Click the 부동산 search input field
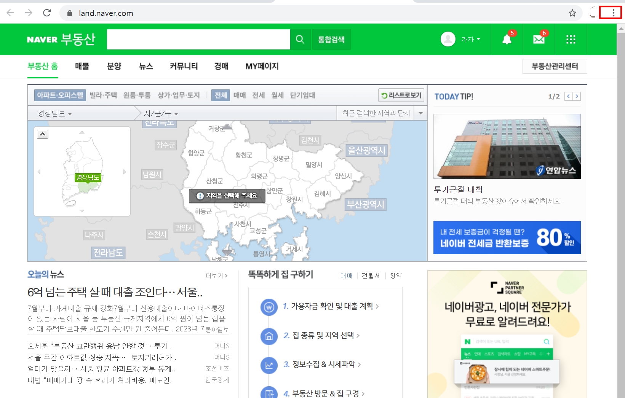 198,39
